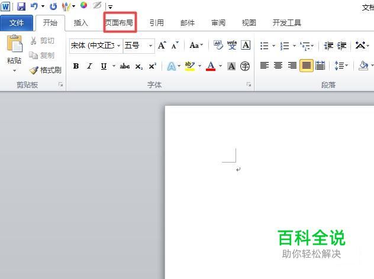Viewport: 374px width, 279px height.
Task: Click the Decrease Indent icon
Action: tap(328, 46)
